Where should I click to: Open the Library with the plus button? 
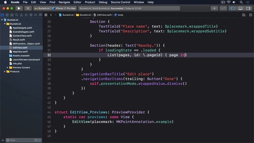point(214,8)
